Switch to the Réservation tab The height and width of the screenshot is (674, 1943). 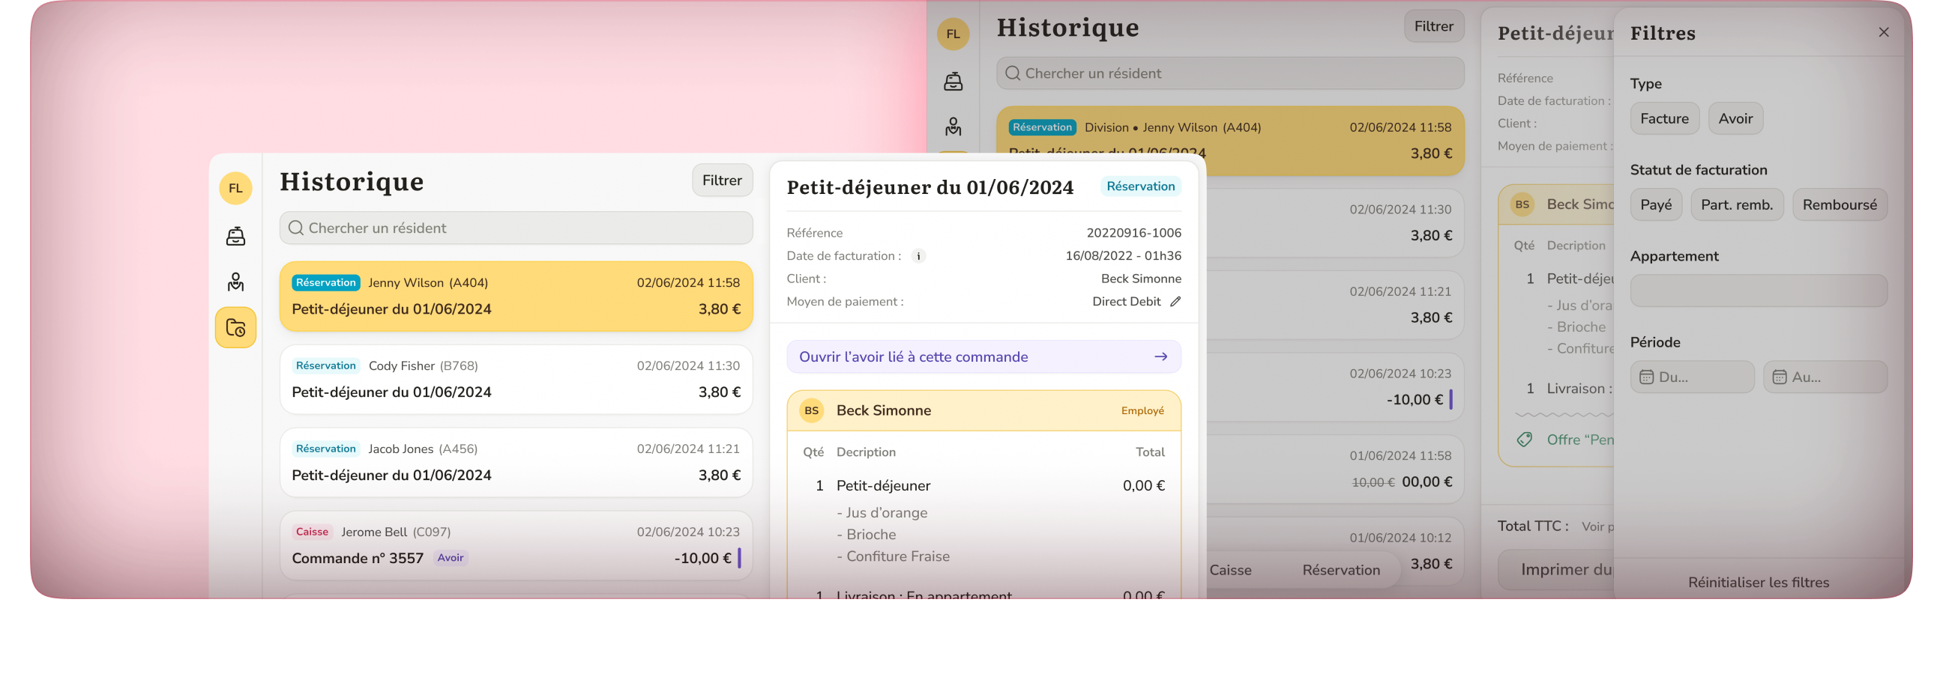tap(1340, 570)
